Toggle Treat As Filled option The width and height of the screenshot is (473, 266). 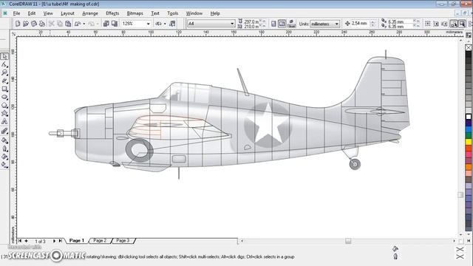462,24
